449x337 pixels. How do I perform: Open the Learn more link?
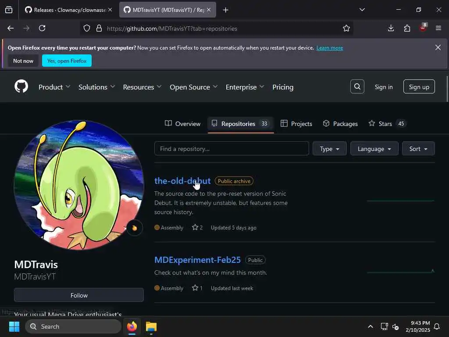tap(330, 48)
